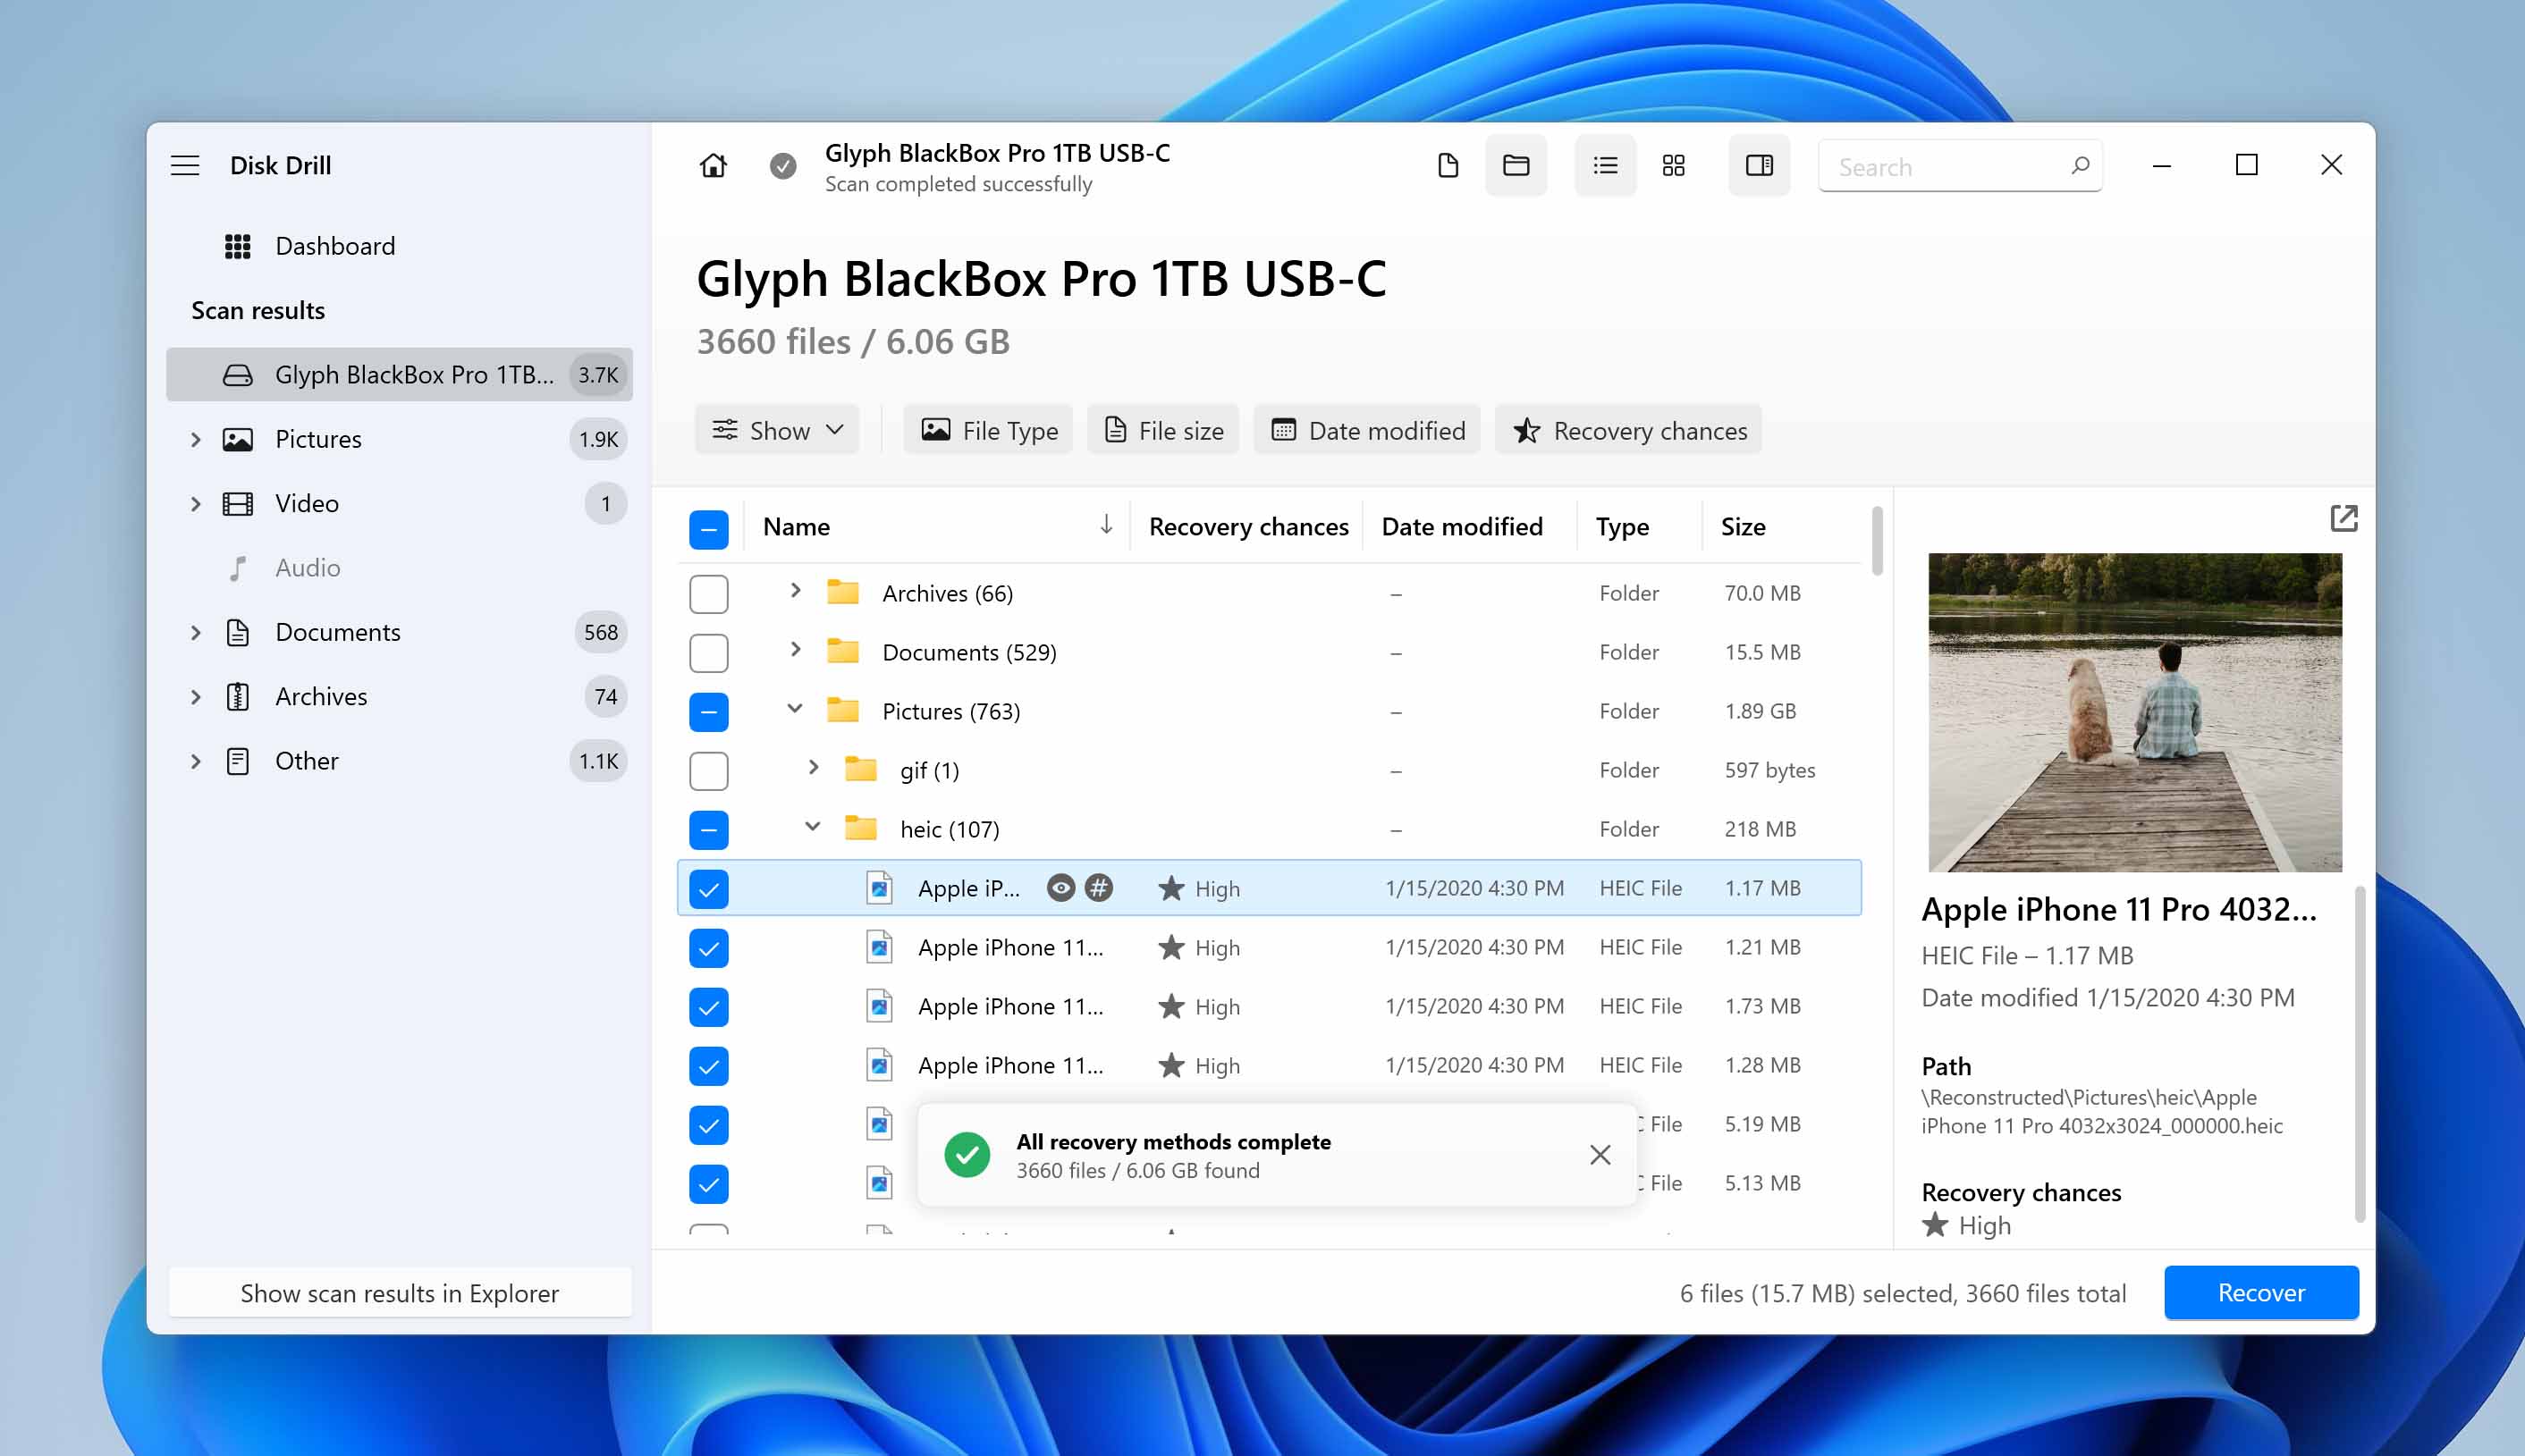The height and width of the screenshot is (1456, 2525).
Task: Check the Archives (66) folder checkbox
Action: (708, 594)
